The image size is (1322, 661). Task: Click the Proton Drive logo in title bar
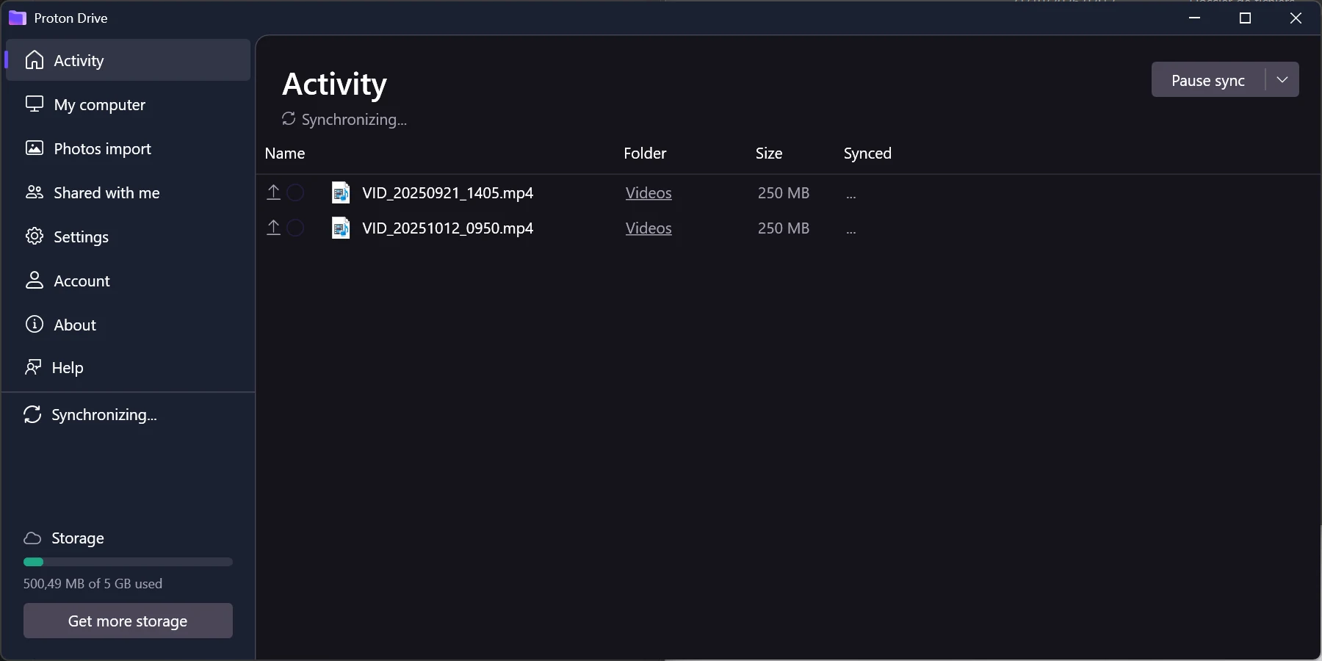(x=18, y=18)
